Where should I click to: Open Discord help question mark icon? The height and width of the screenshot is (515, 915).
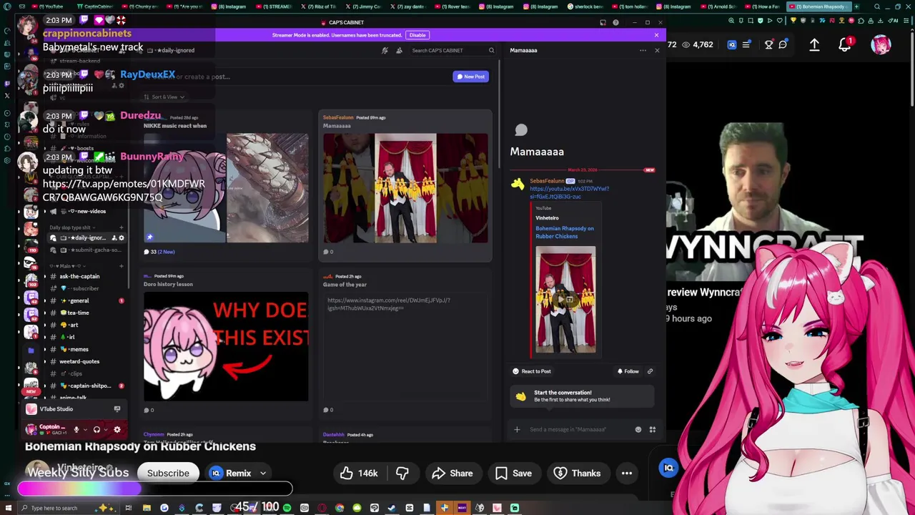pyautogui.click(x=615, y=22)
